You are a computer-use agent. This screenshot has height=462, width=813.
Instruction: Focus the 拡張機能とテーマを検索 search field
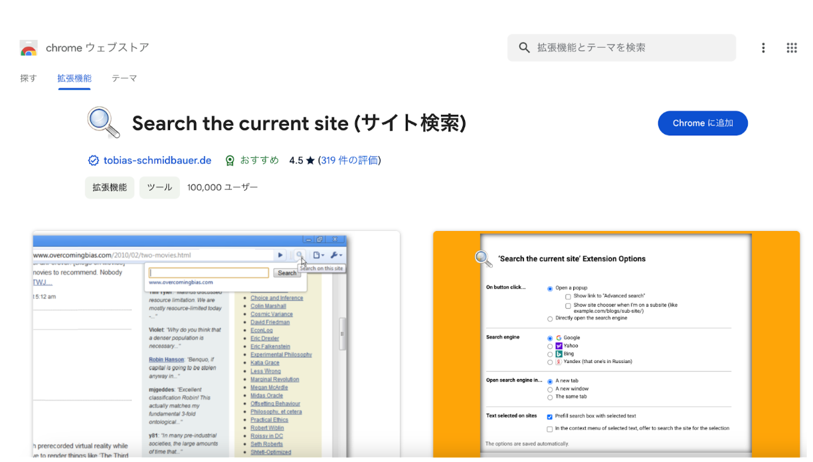click(x=622, y=48)
